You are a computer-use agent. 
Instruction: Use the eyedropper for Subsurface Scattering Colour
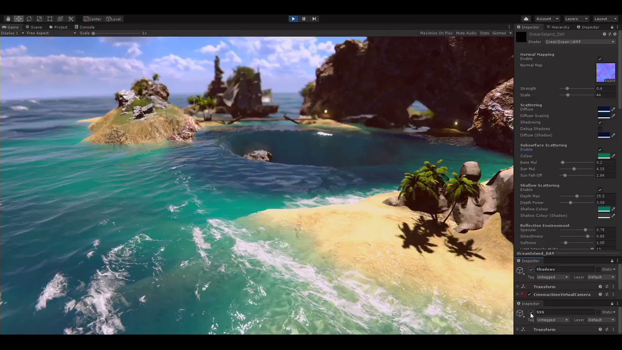click(613, 156)
